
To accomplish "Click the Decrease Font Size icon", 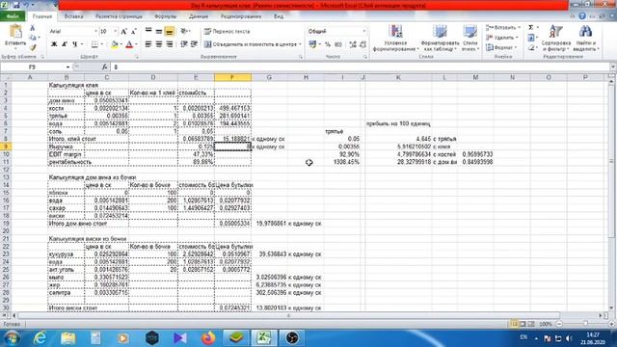I will tap(133, 31).
